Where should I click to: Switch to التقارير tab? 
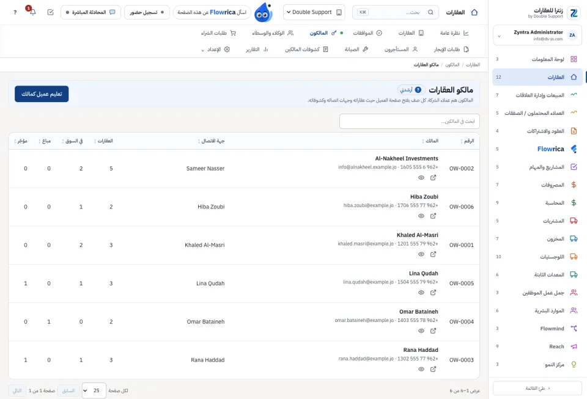(x=257, y=49)
